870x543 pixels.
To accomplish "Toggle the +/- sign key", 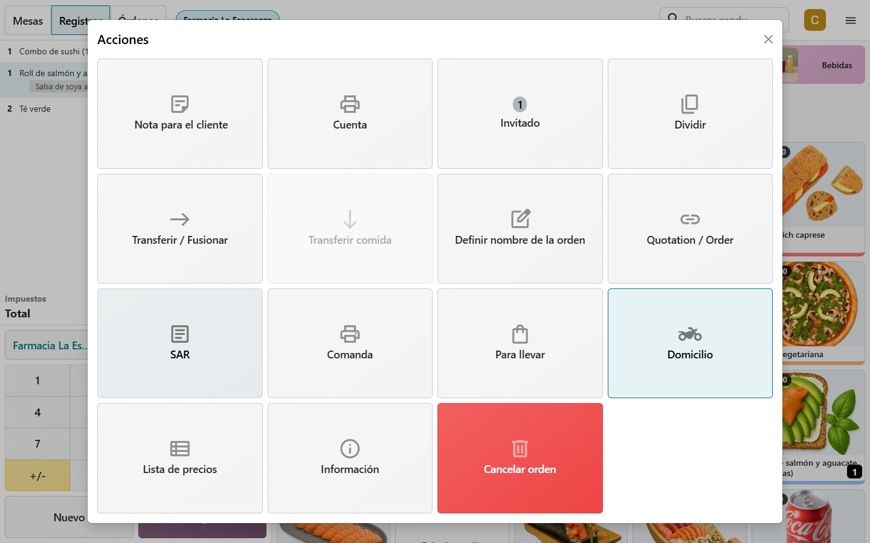I will pyautogui.click(x=37, y=476).
